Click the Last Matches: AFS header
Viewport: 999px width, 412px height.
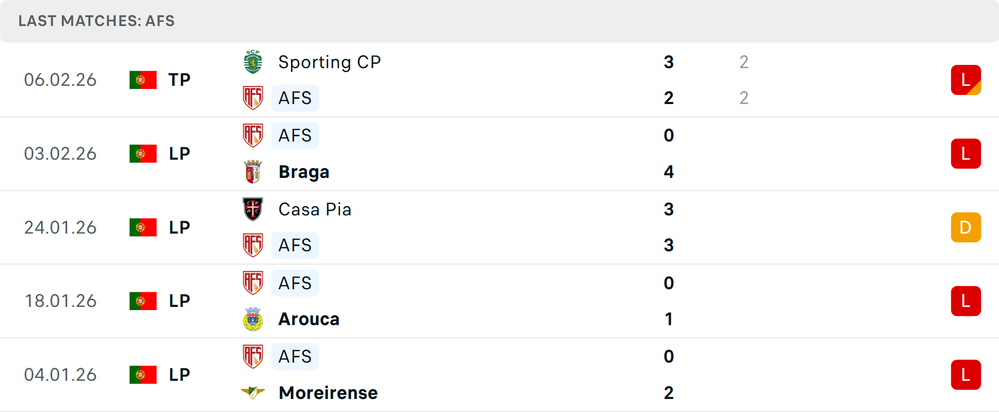tap(97, 21)
